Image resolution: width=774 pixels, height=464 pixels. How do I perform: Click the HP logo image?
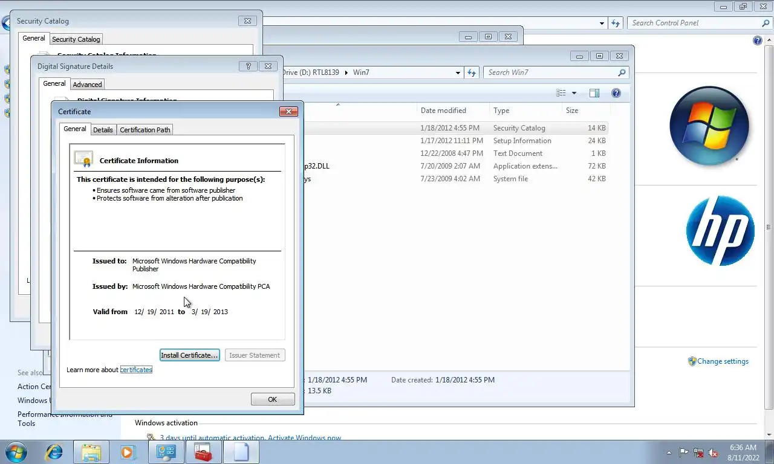720,231
